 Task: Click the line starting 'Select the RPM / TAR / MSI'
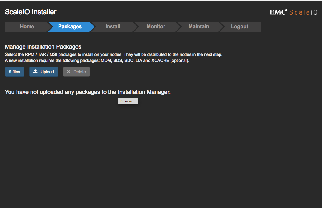click(114, 55)
